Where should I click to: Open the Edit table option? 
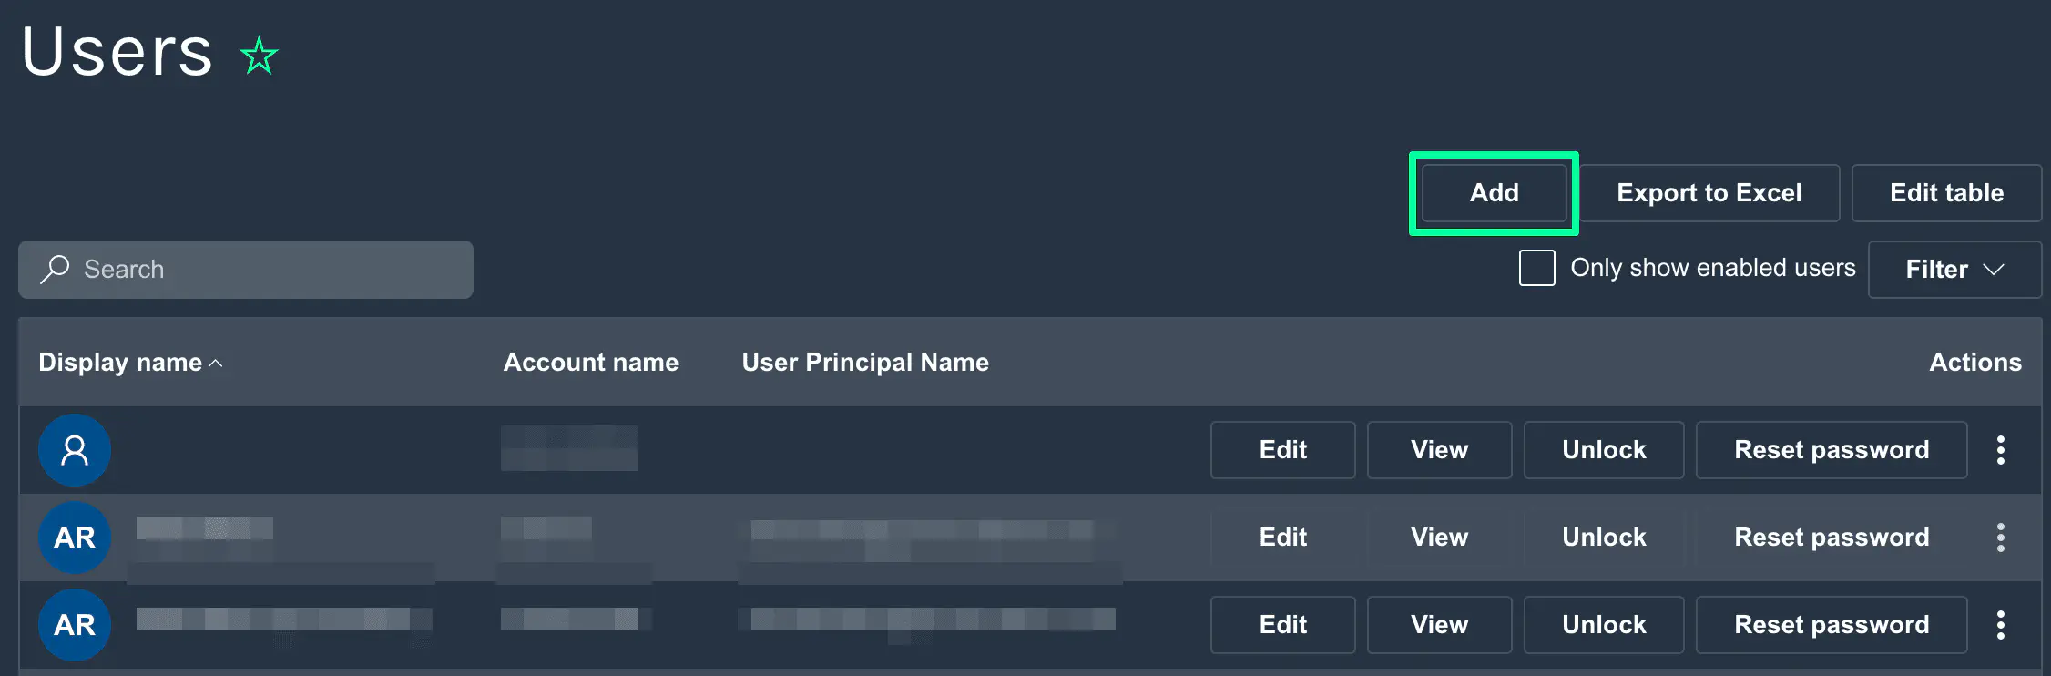pyautogui.click(x=1946, y=193)
